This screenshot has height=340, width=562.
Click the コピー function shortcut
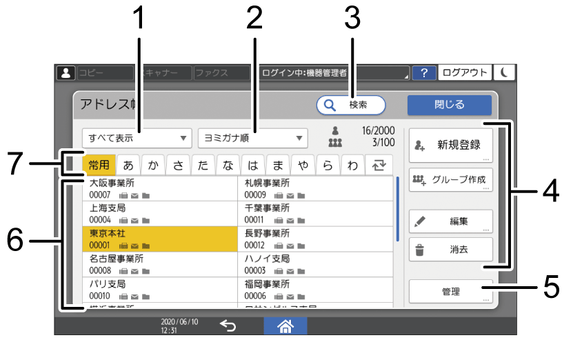[106, 73]
